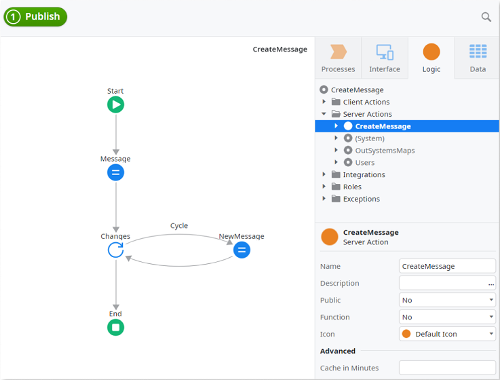
Task: Expand the OutSystemsMaps reference arrow
Action: point(336,150)
